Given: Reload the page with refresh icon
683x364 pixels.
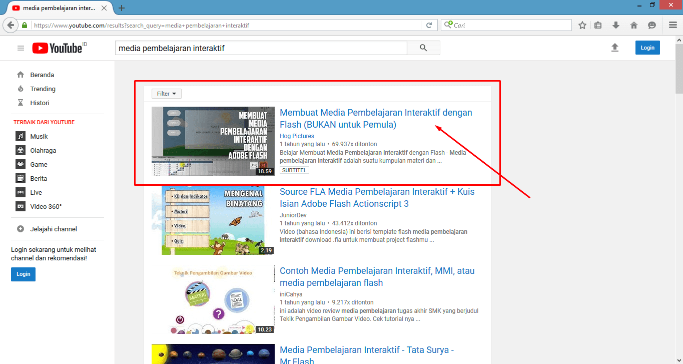Looking at the screenshot, I should click(429, 25).
